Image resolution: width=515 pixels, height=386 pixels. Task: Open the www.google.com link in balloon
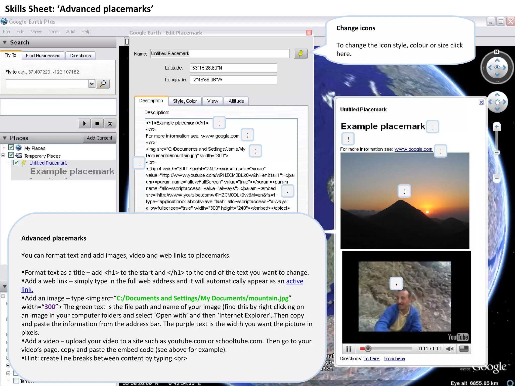(x=413, y=149)
